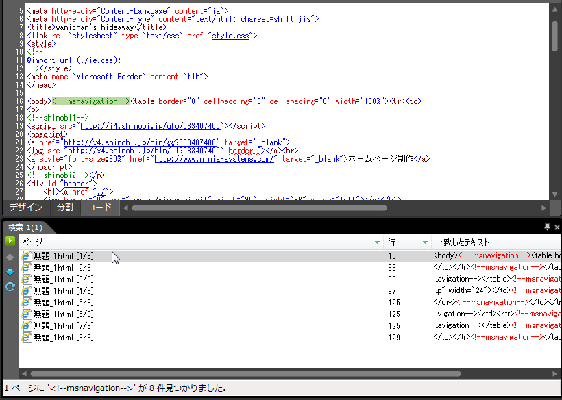Click the code editor scroll down arrow
562x400 pixels.
pos(555,195)
